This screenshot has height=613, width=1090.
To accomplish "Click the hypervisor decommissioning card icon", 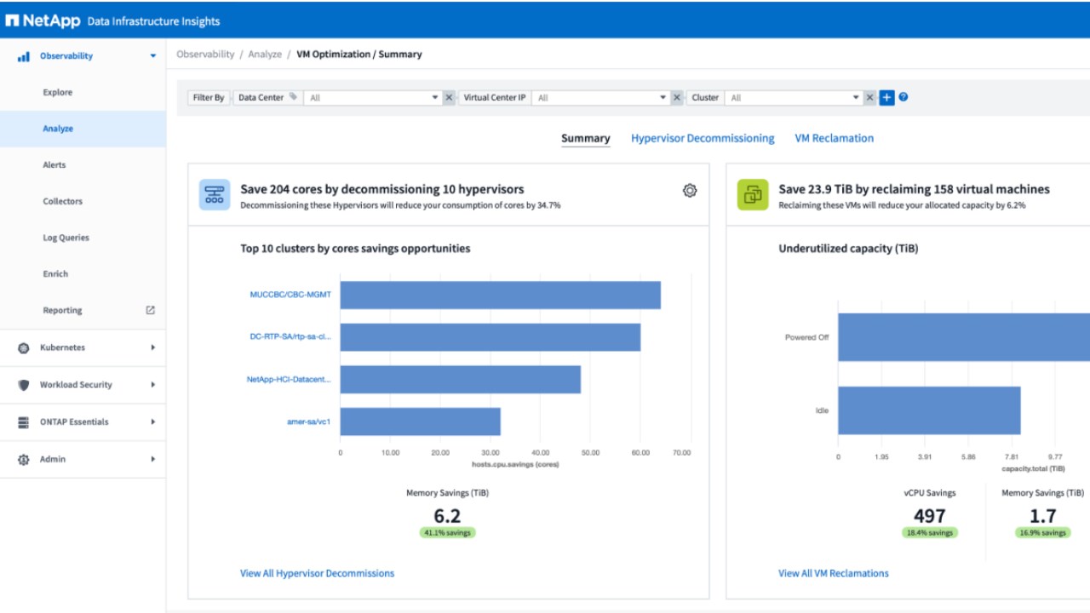I will point(215,194).
